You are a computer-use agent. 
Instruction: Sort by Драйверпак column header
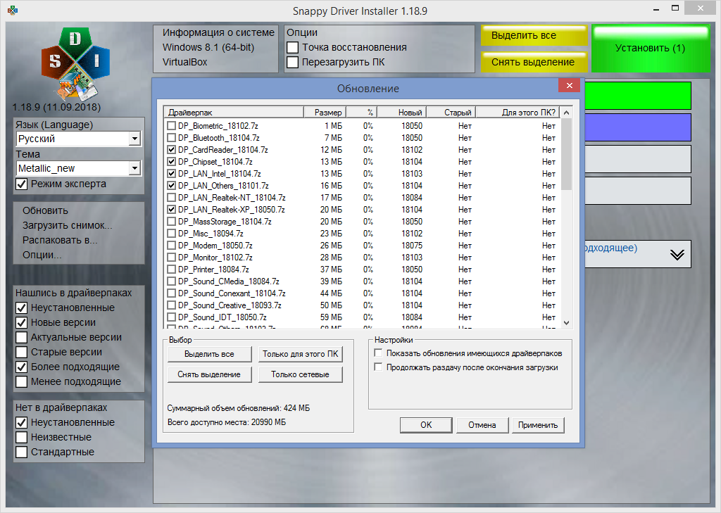coord(234,112)
